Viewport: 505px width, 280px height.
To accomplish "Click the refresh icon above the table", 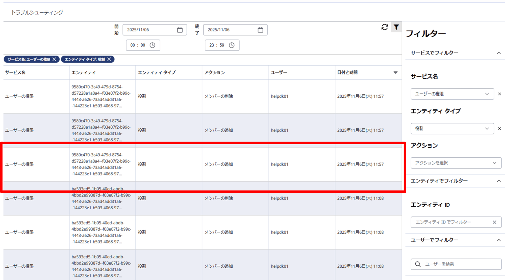I will [x=385, y=27].
